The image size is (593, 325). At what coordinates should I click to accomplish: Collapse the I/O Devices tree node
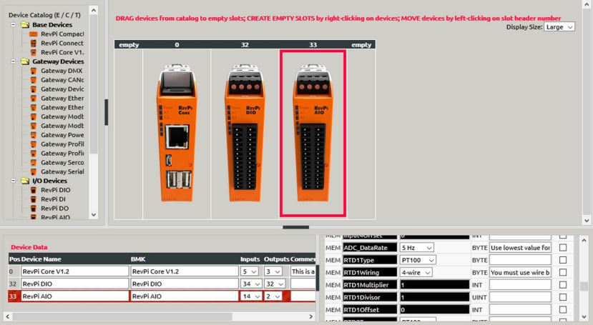tap(14, 181)
